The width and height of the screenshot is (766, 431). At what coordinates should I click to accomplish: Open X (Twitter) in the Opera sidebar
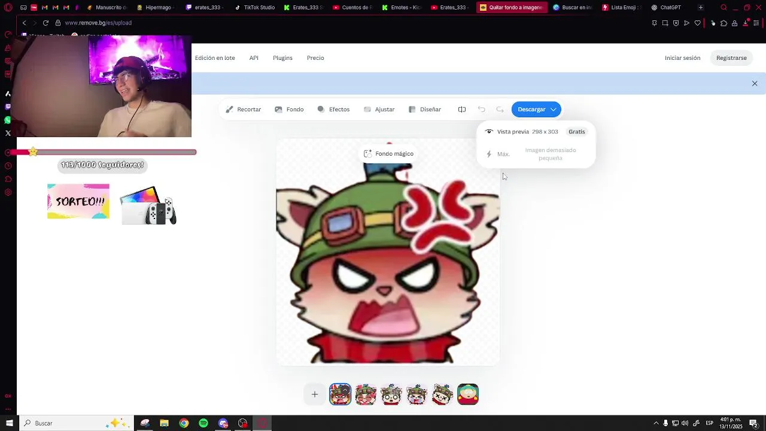coord(8,133)
